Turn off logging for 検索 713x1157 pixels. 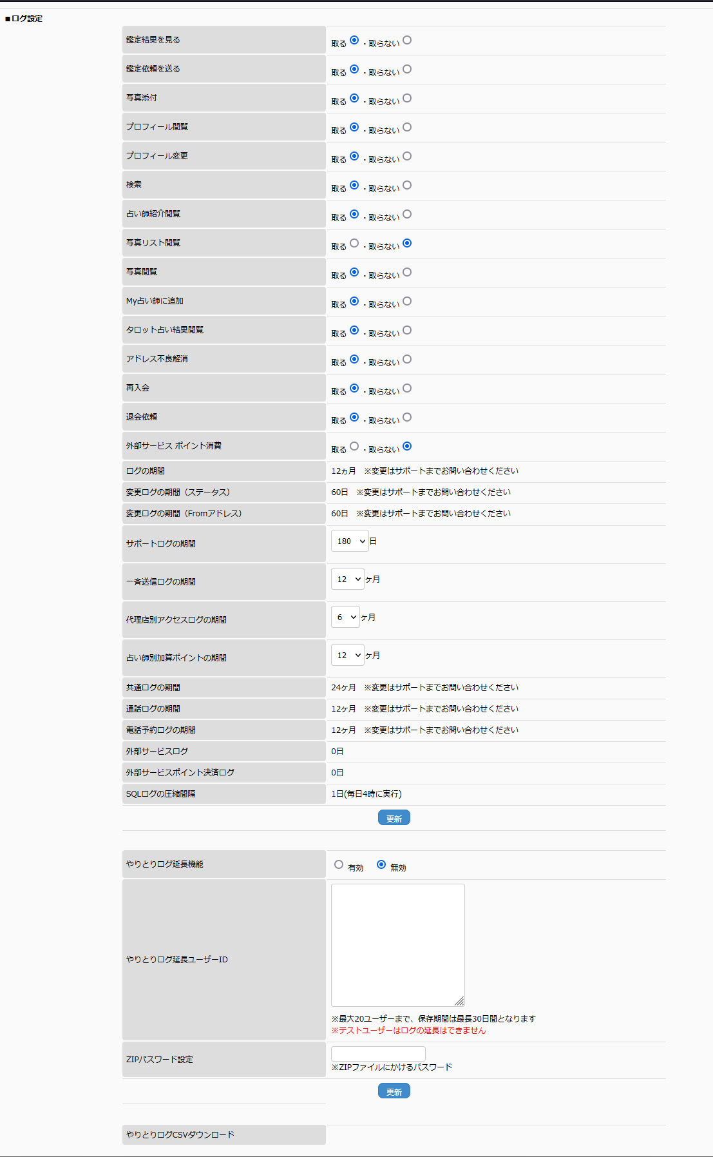(407, 186)
